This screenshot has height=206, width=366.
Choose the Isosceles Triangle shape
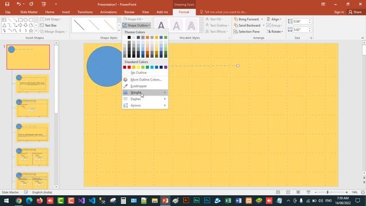point(4,25)
